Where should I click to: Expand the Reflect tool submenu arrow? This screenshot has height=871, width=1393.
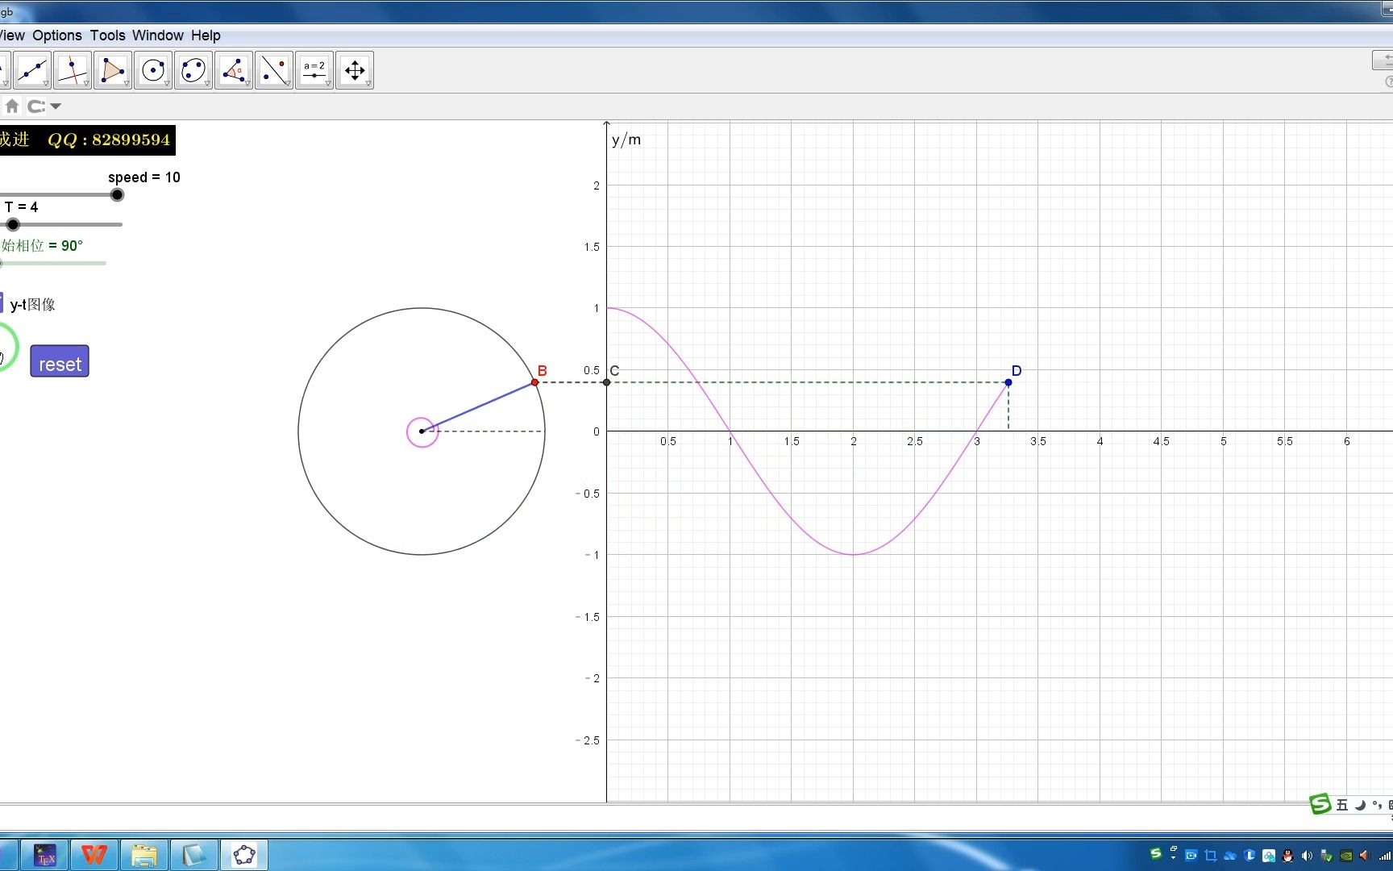(288, 84)
